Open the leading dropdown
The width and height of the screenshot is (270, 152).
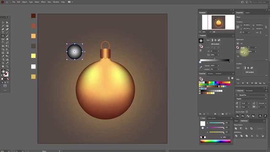(x=266, y=103)
